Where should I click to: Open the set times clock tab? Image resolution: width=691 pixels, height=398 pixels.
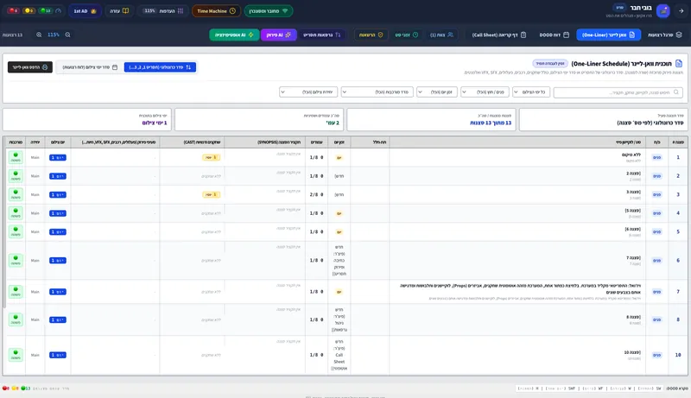406,35
